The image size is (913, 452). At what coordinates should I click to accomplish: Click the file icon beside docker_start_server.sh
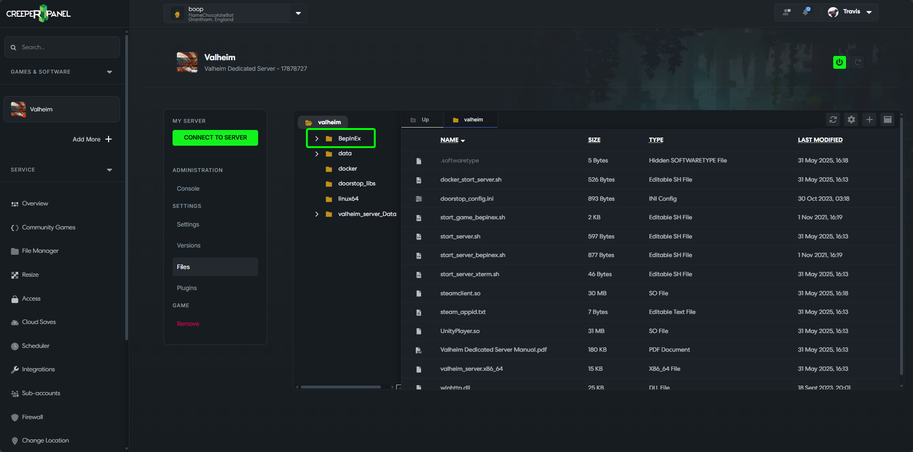pos(419,180)
